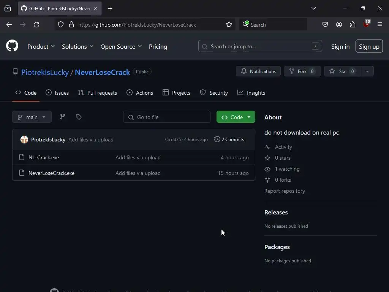Expand the Open Source menu

(121, 46)
